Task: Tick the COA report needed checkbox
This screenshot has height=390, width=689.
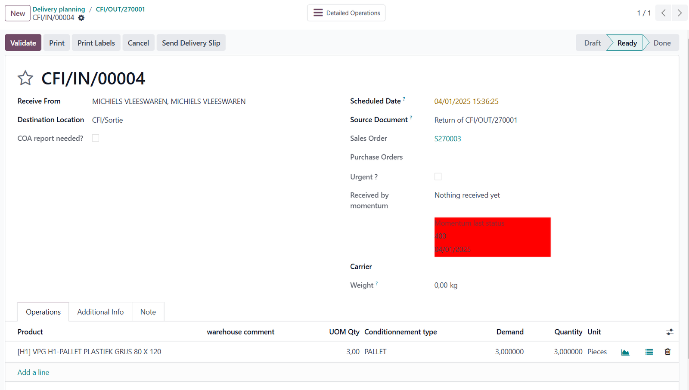Action: click(x=96, y=138)
